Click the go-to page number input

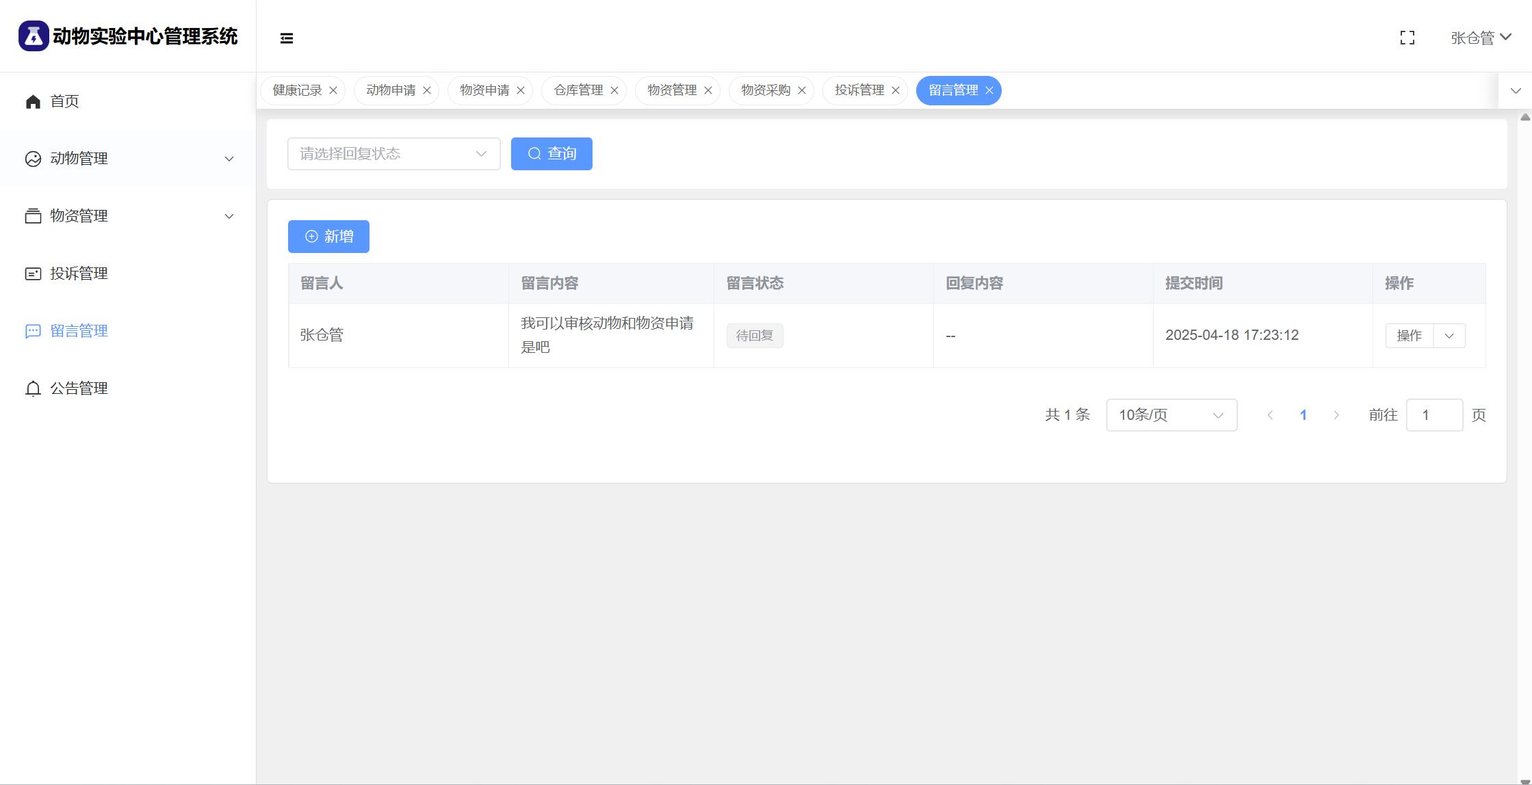click(1433, 415)
